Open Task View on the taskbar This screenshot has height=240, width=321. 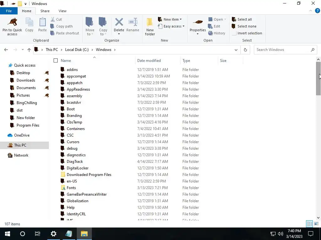pyautogui.click(x=38, y=234)
